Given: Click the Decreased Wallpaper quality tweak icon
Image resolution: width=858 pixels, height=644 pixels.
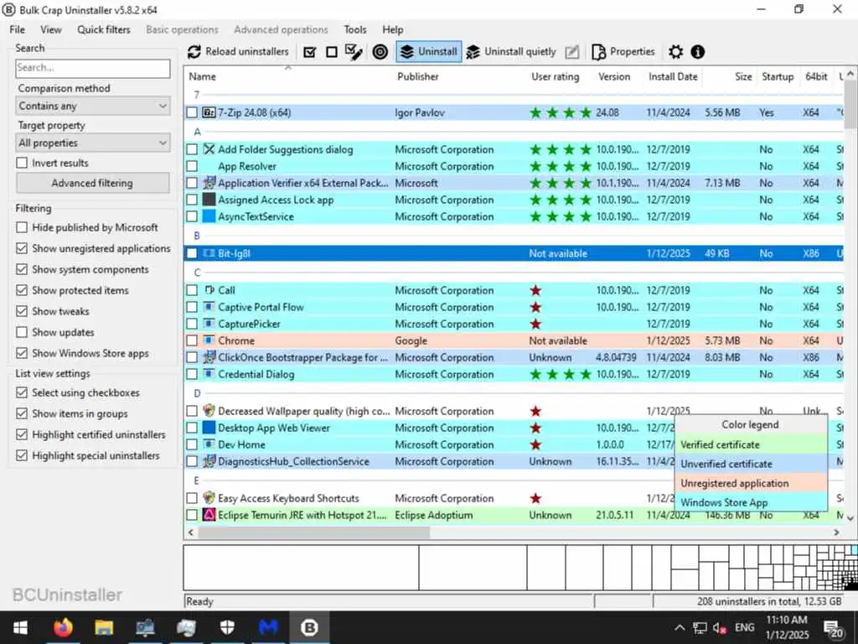Looking at the screenshot, I should pos(209,411).
